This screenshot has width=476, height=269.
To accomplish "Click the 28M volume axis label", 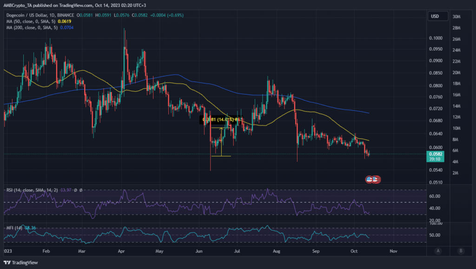I will (456, 27).
